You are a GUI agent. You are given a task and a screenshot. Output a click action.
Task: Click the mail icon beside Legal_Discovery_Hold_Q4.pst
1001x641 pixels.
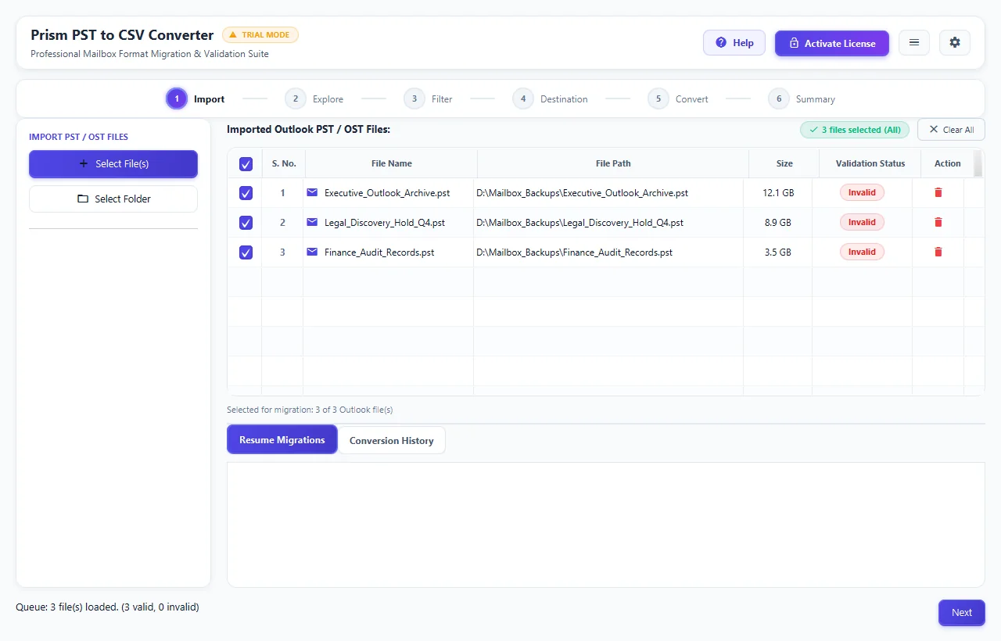[313, 222]
